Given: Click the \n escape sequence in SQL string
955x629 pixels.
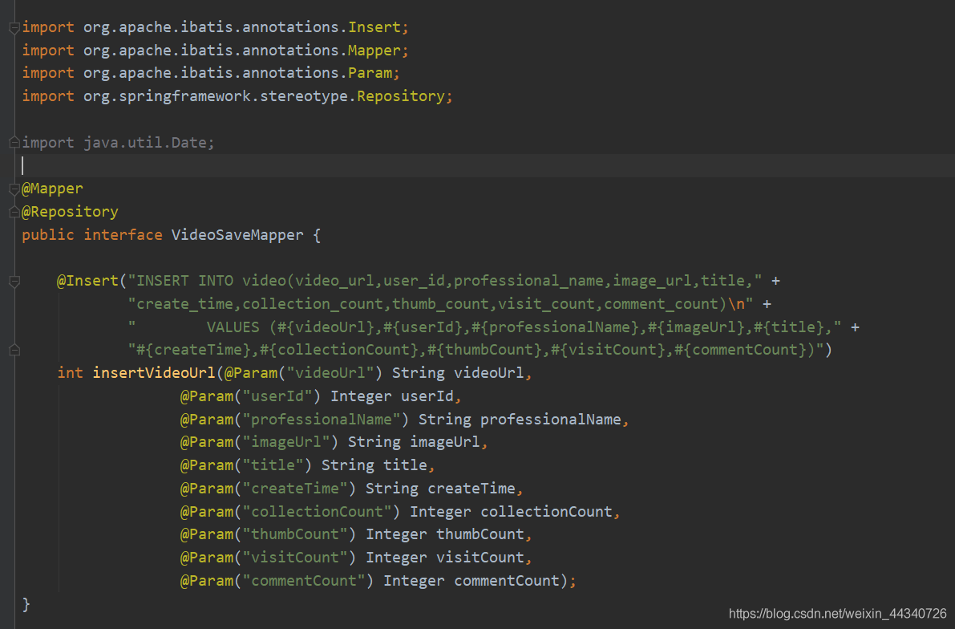Looking at the screenshot, I should (x=736, y=304).
